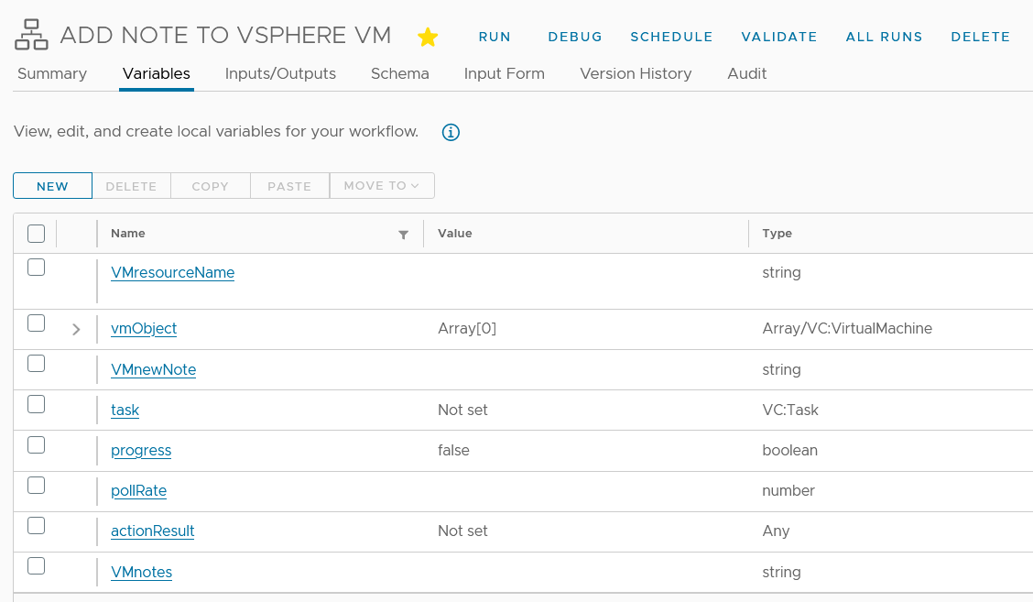This screenshot has width=1033, height=602.
Task: Open the info icon next to description
Action: click(451, 132)
